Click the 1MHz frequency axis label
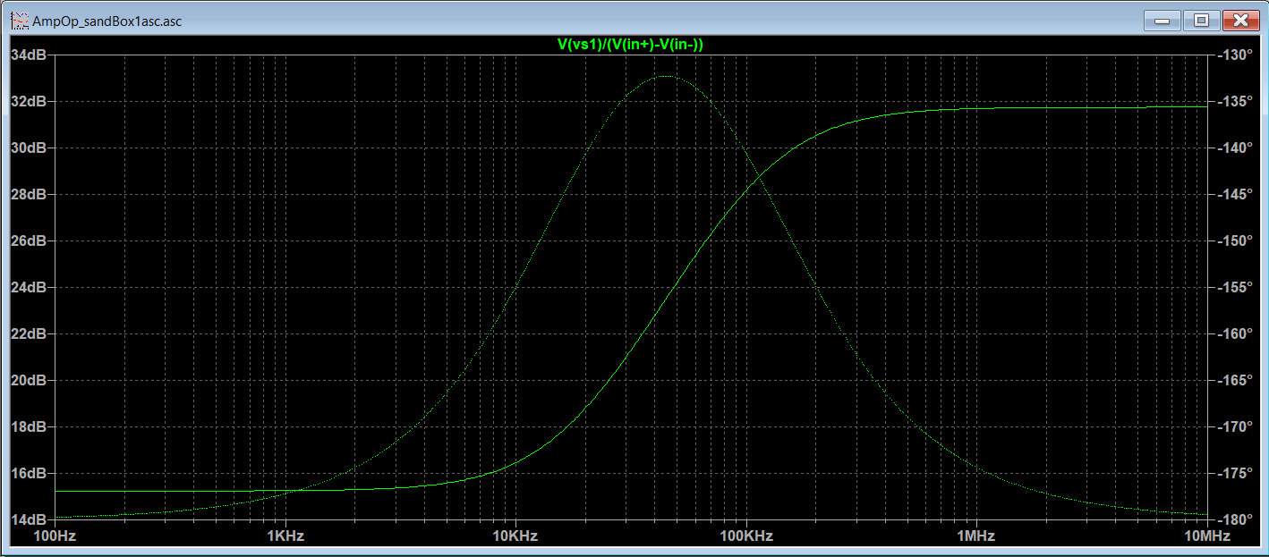 pyautogui.click(x=976, y=536)
